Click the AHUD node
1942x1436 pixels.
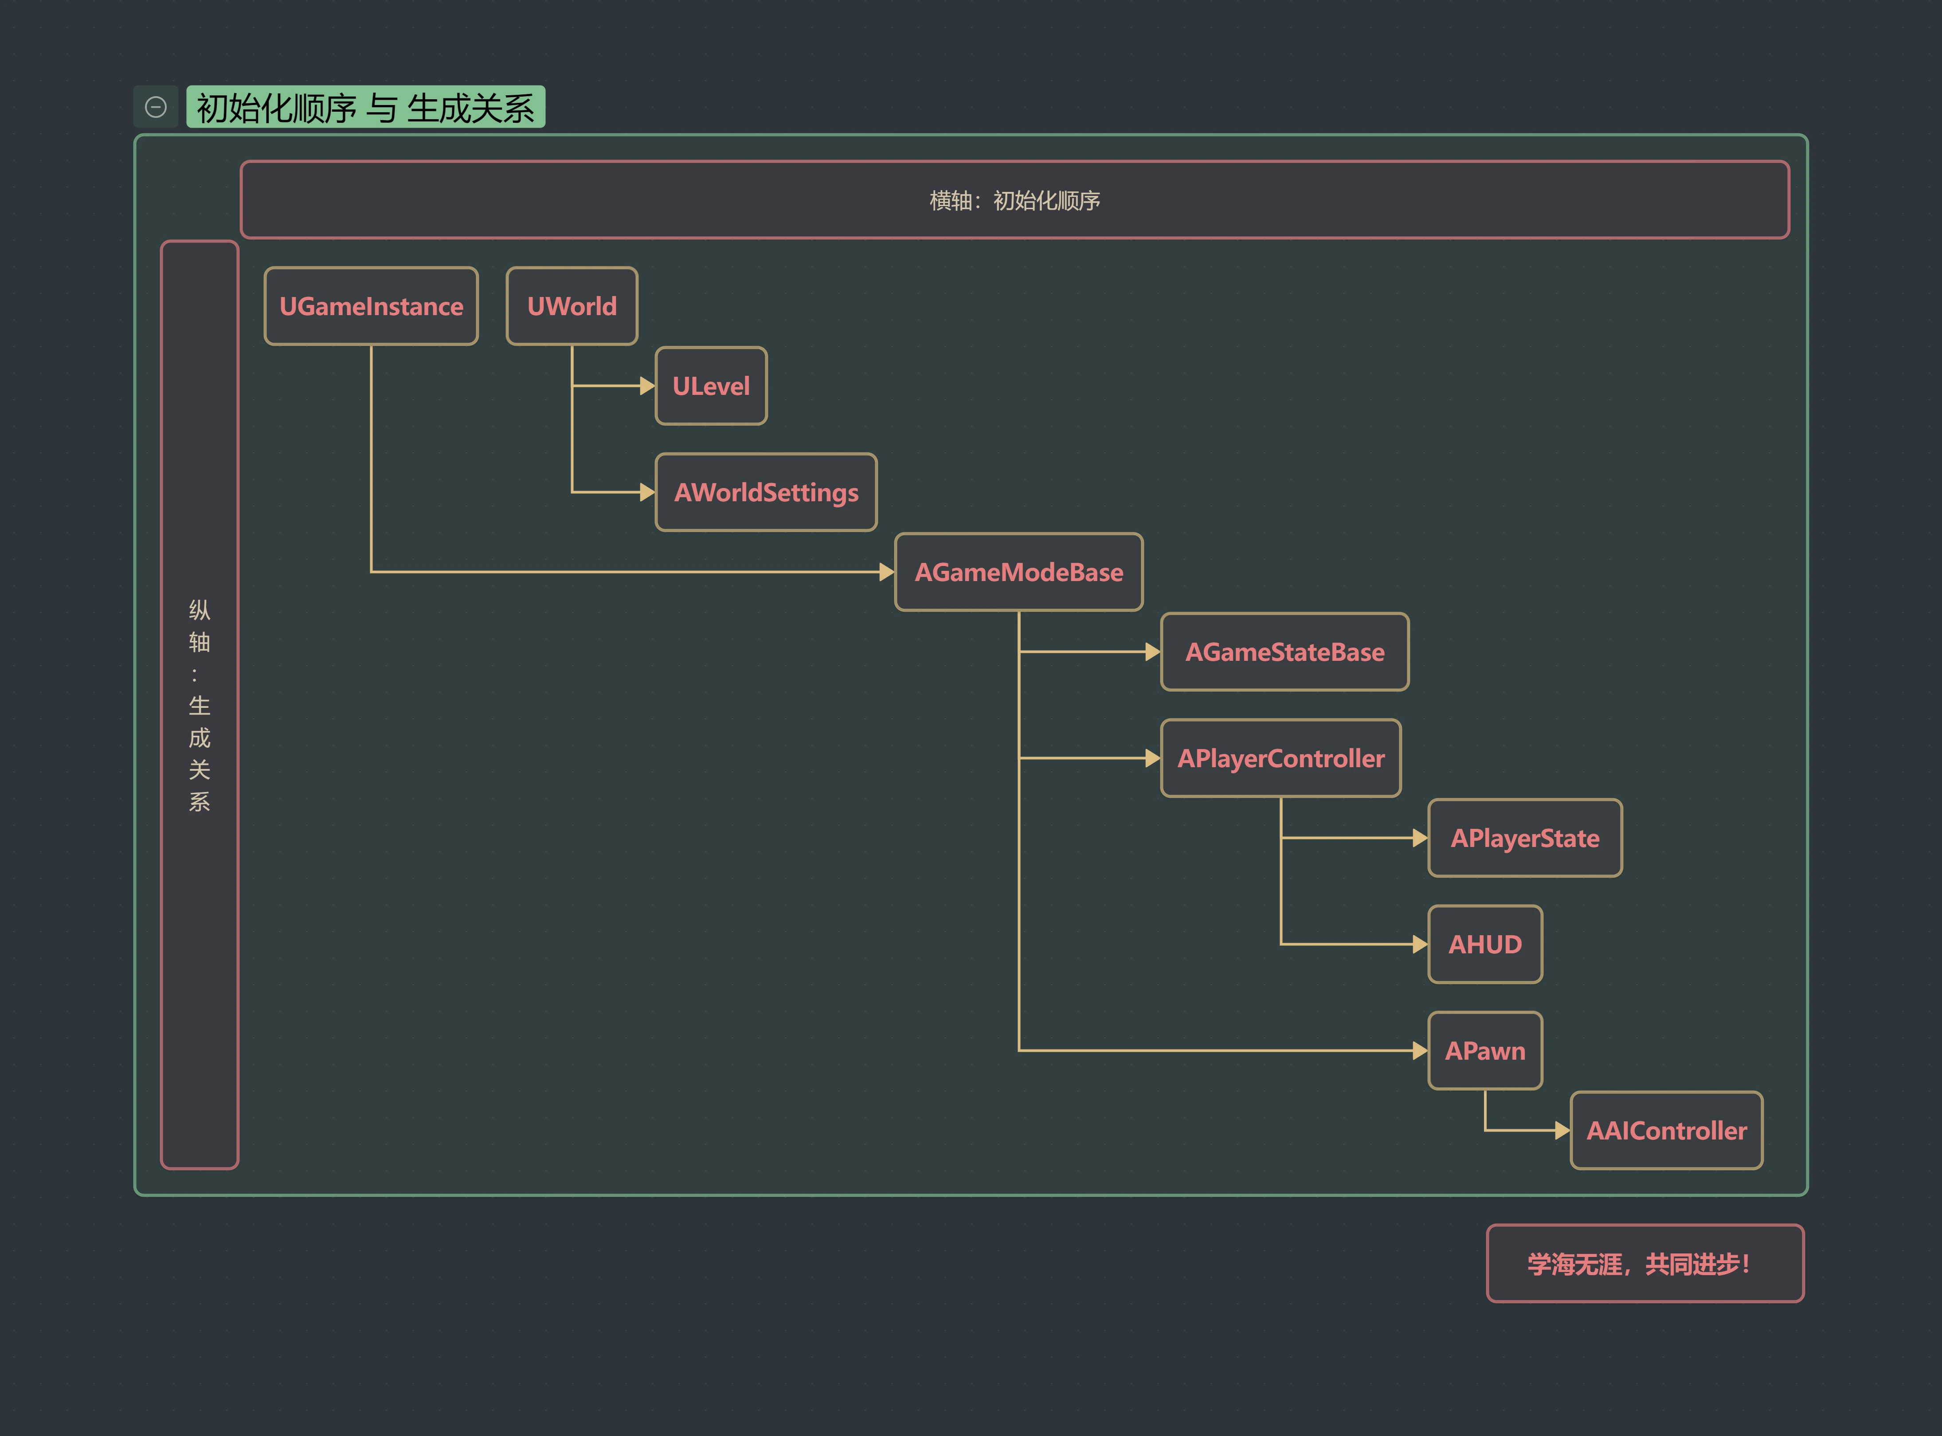(1484, 944)
